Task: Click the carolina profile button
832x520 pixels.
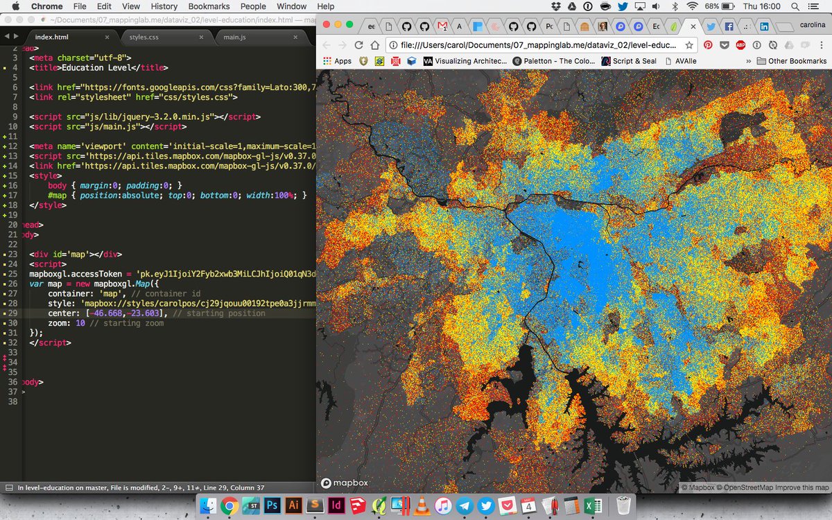Action: click(812, 25)
